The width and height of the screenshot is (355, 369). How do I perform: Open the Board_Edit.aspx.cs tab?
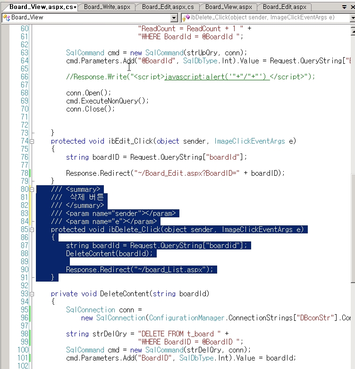click(168, 7)
